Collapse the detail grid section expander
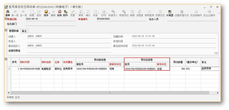Viewport: 229px width, 110px height. click(x=6, y=59)
